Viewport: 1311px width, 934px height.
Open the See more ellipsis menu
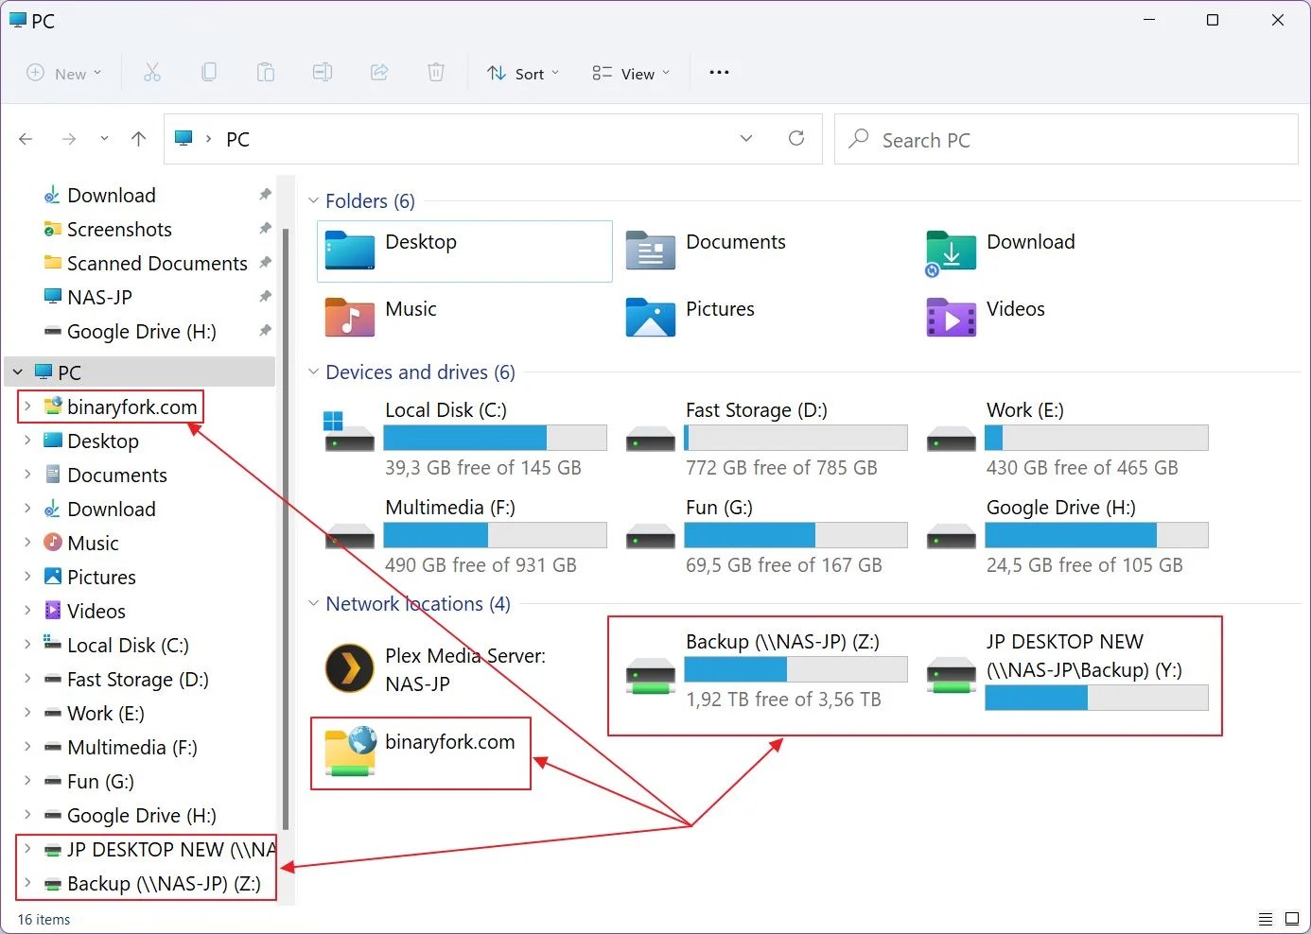click(719, 73)
